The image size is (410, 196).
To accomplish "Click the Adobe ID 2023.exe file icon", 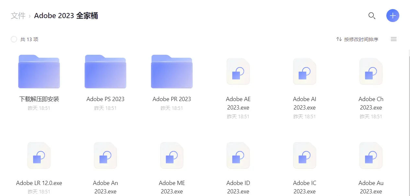I will tap(238, 156).
